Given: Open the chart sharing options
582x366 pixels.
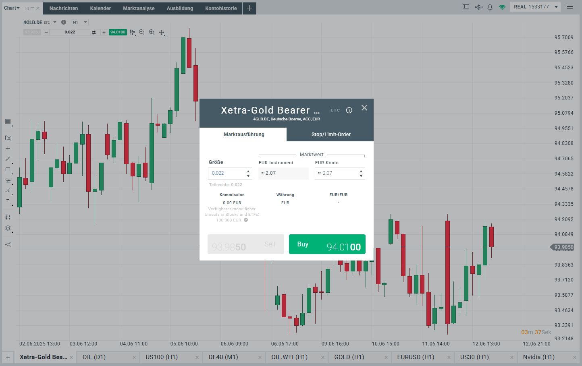Looking at the screenshot, I should [x=8, y=243].
